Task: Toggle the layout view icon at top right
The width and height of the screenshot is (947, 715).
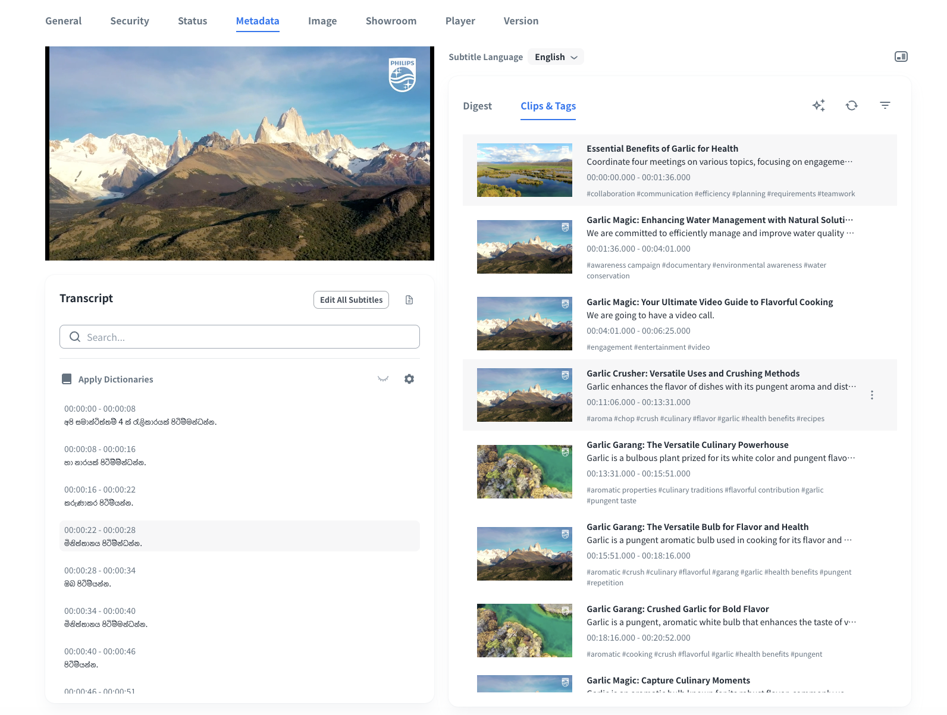Action: click(901, 57)
